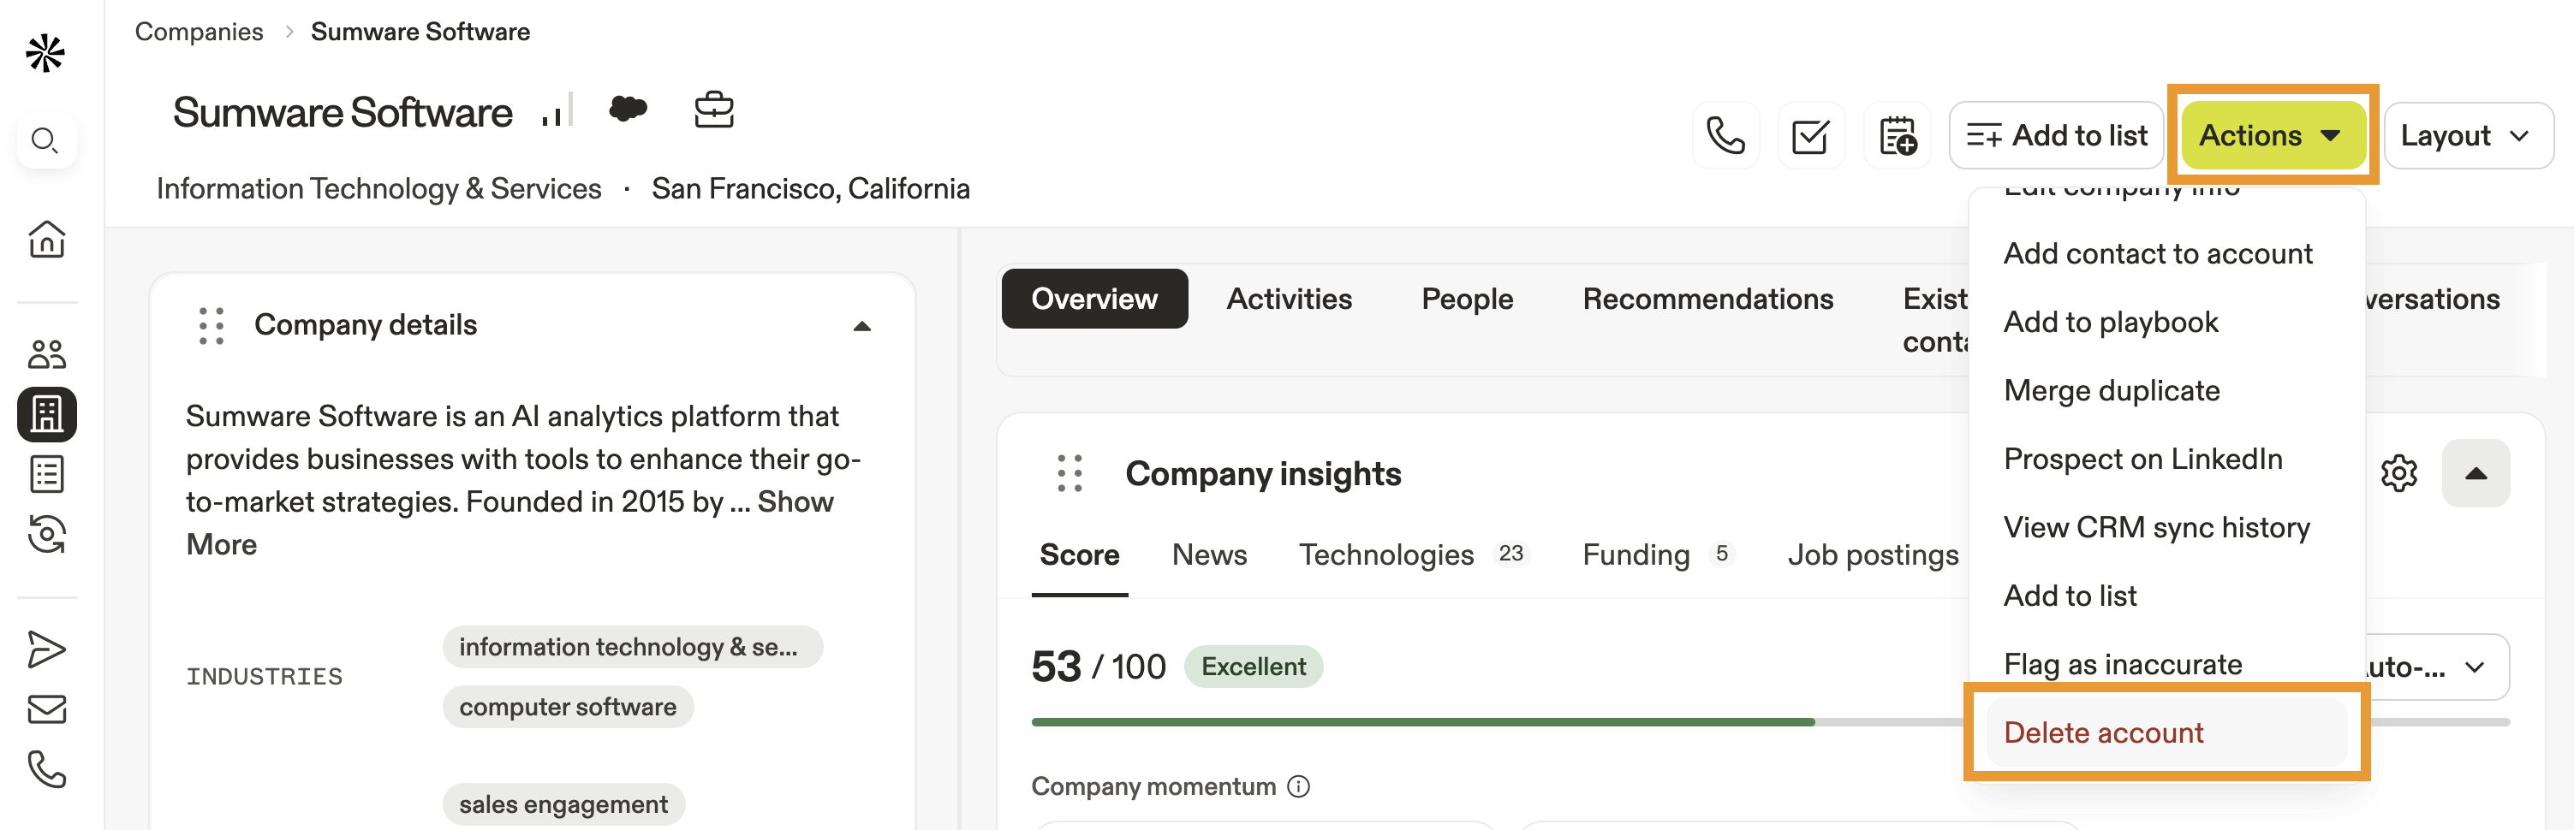This screenshot has height=830, width=2574.
Task: Click the schedule meeting calendar icon
Action: pos(1897,136)
